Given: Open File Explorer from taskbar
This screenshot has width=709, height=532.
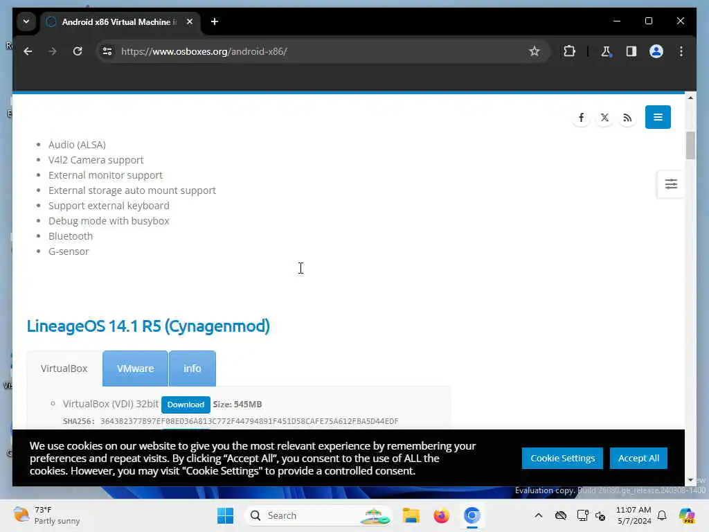Looking at the screenshot, I should tap(411, 515).
